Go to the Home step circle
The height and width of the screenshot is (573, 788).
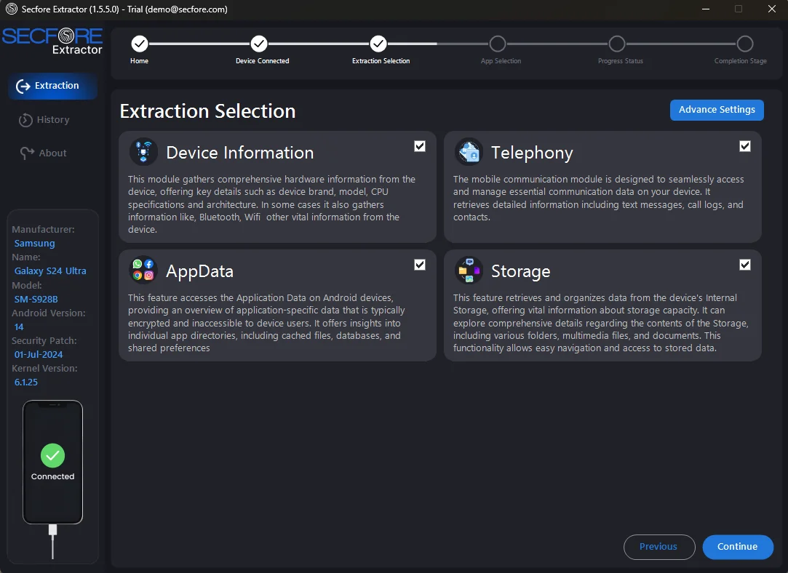140,44
